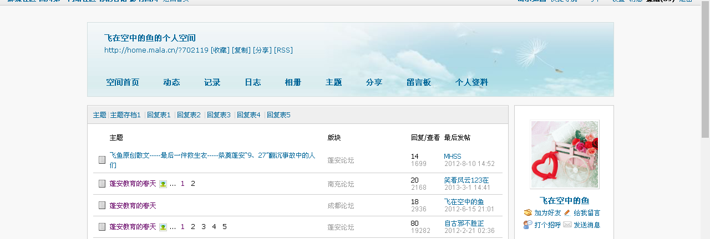Open page 5 of the 蓬安论坛 thread

tap(225, 227)
